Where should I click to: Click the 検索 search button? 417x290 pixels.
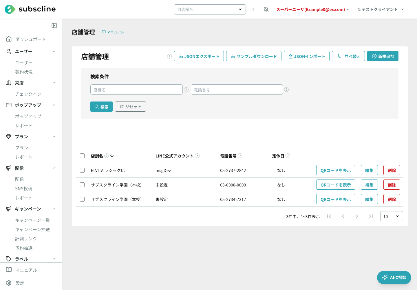click(101, 107)
